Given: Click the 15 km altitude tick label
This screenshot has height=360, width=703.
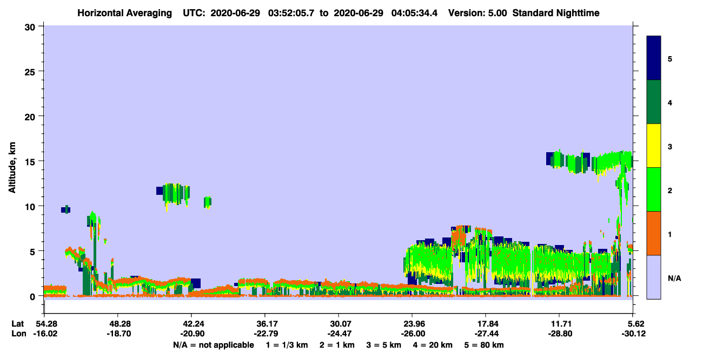Looking at the screenshot, I should (30, 161).
